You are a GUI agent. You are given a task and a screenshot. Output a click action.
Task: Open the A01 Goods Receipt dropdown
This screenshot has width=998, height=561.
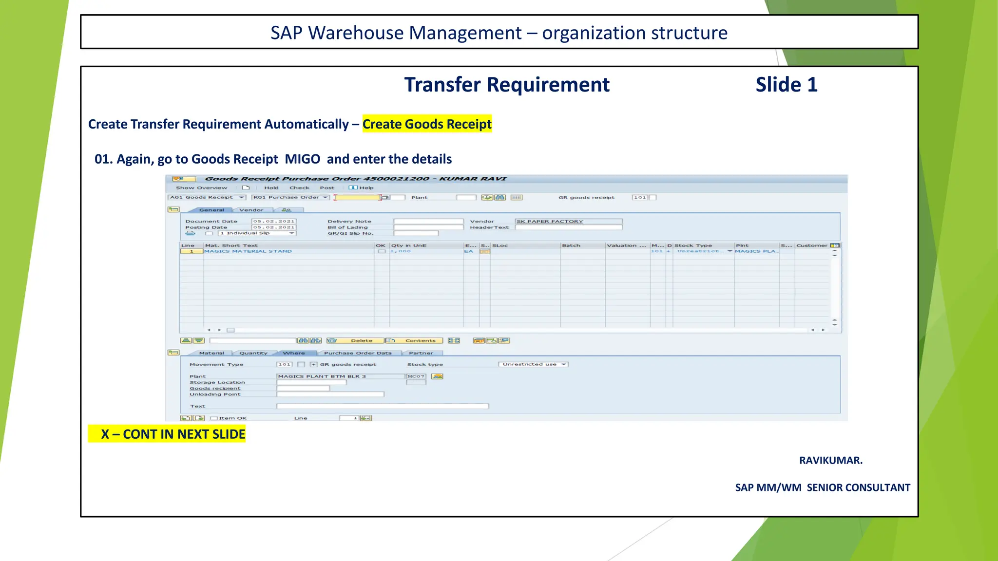pyautogui.click(x=207, y=197)
